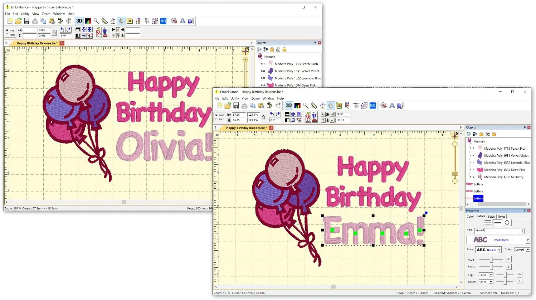Open the Utility menu
Image resolution: width=536 pixels, height=300 pixels.
coord(234,98)
